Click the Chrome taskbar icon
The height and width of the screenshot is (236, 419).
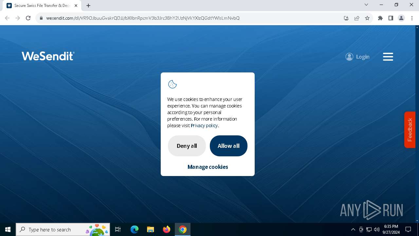click(x=183, y=229)
